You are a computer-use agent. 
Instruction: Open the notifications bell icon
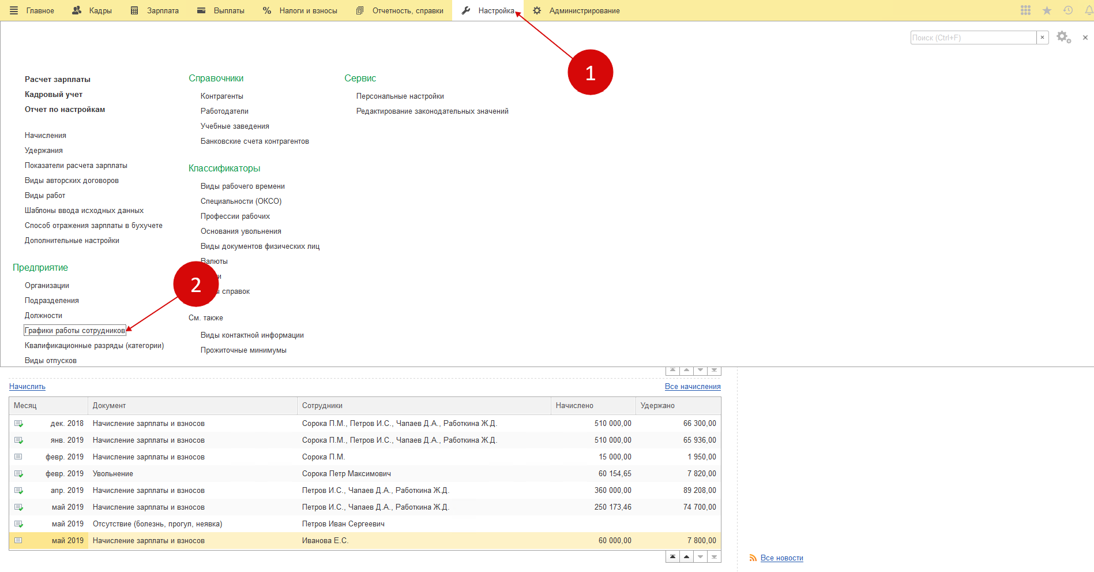tap(1089, 10)
